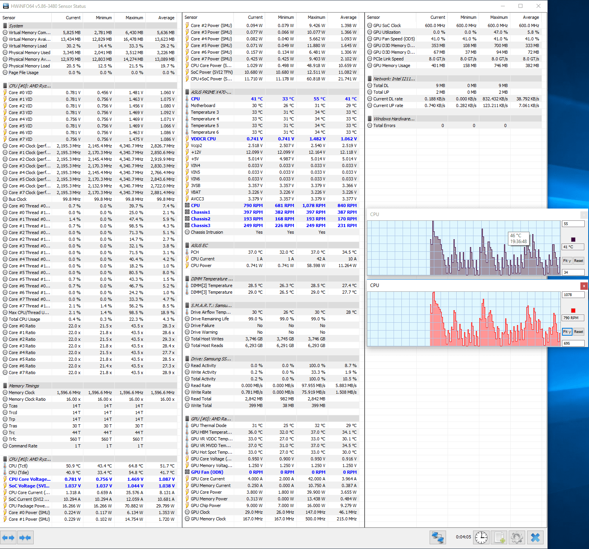Click the blue X close-sensors icon

point(535,537)
